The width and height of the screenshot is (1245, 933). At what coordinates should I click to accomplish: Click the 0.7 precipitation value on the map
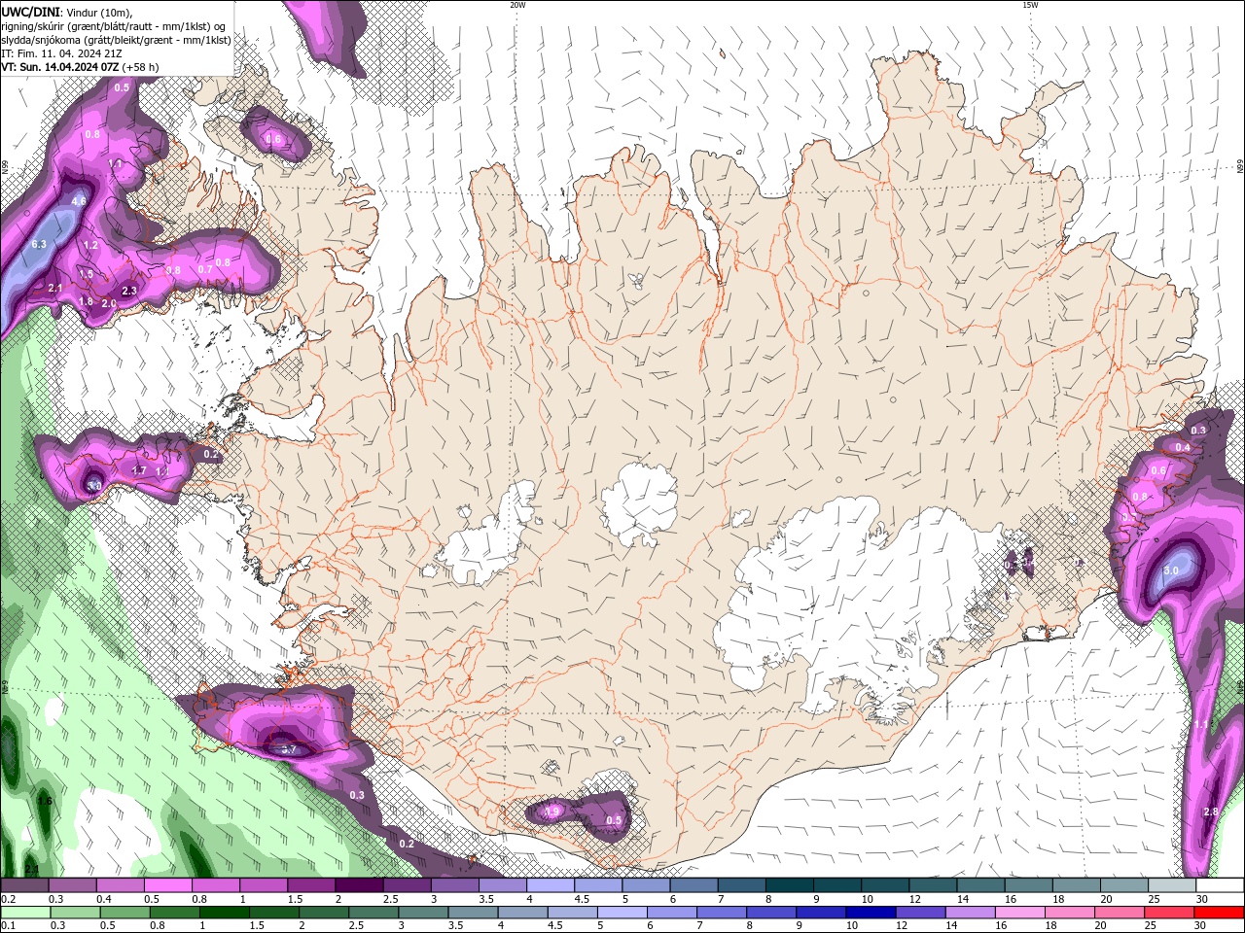tap(205, 269)
